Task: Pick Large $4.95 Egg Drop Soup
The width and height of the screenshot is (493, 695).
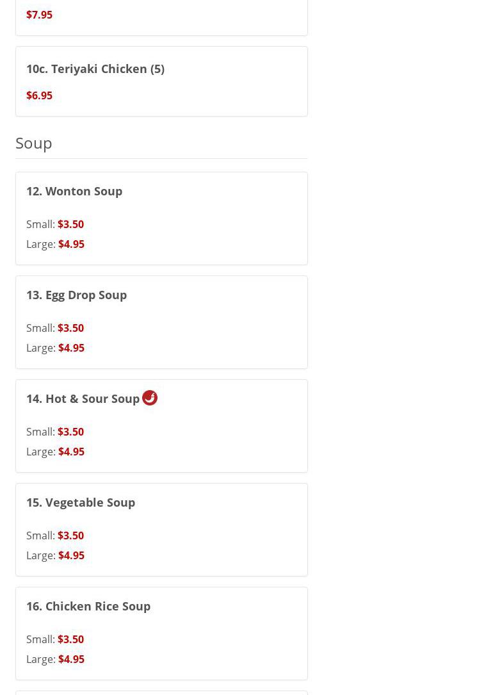Action: [x=55, y=348]
